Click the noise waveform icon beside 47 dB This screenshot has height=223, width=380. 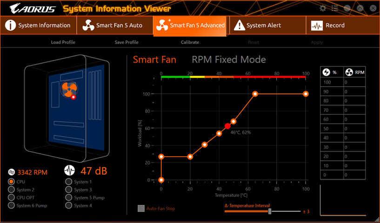[69, 171]
